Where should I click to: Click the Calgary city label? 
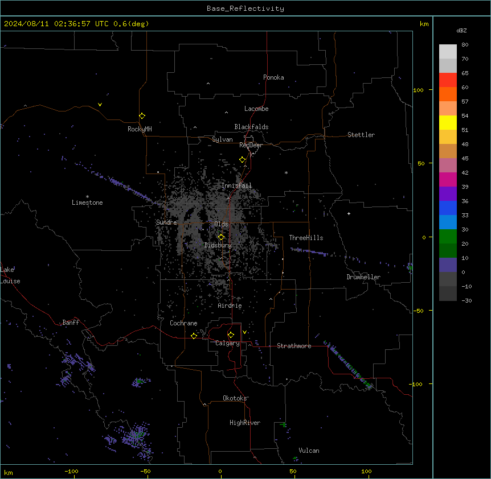tap(227, 343)
